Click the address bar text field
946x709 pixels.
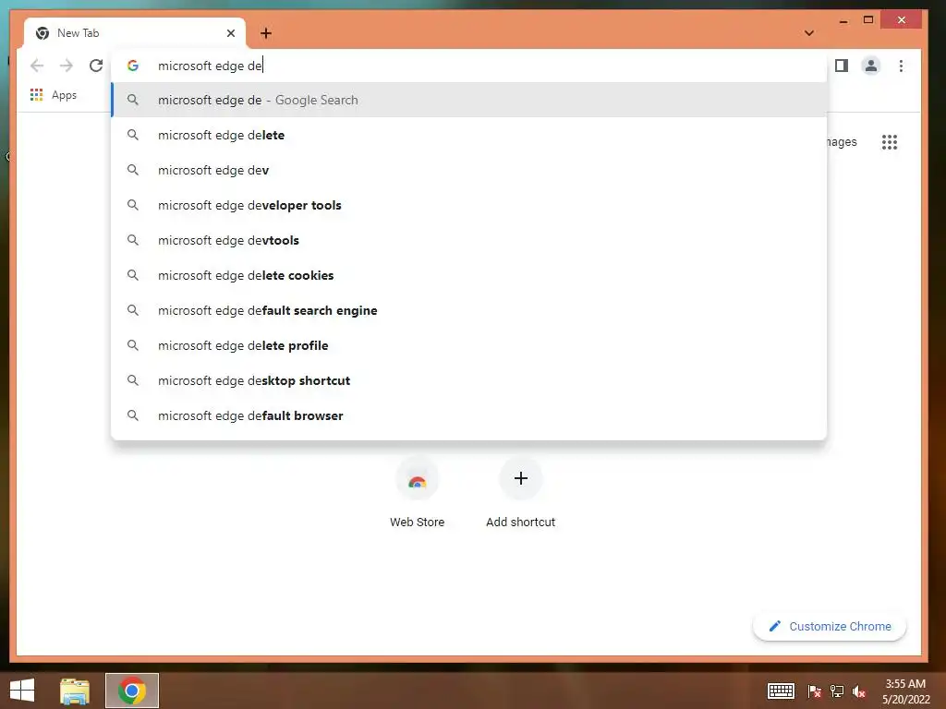point(469,66)
